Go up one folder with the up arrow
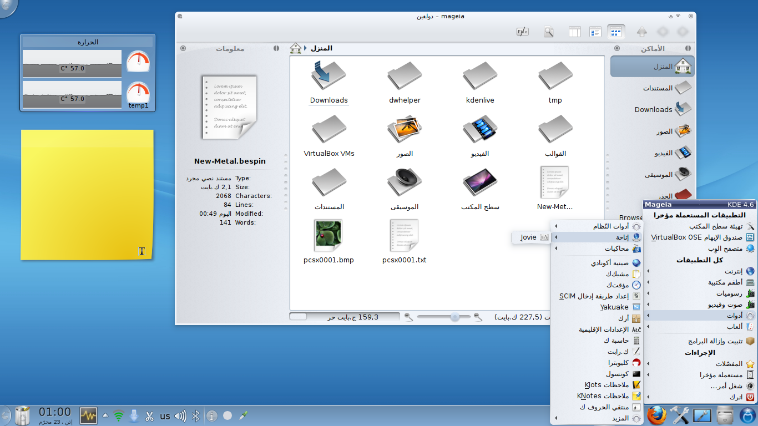This screenshot has width=758, height=426. point(642,32)
